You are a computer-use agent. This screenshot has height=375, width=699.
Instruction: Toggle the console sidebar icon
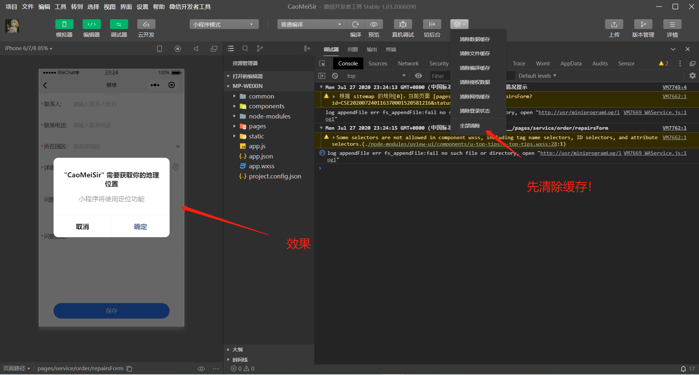click(322, 76)
